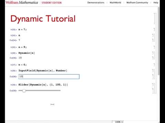This screenshot has width=165, height=123.
Task: Click the Slider[Dynamic[n], {1, 100, 1}] code
Action: 43,85
